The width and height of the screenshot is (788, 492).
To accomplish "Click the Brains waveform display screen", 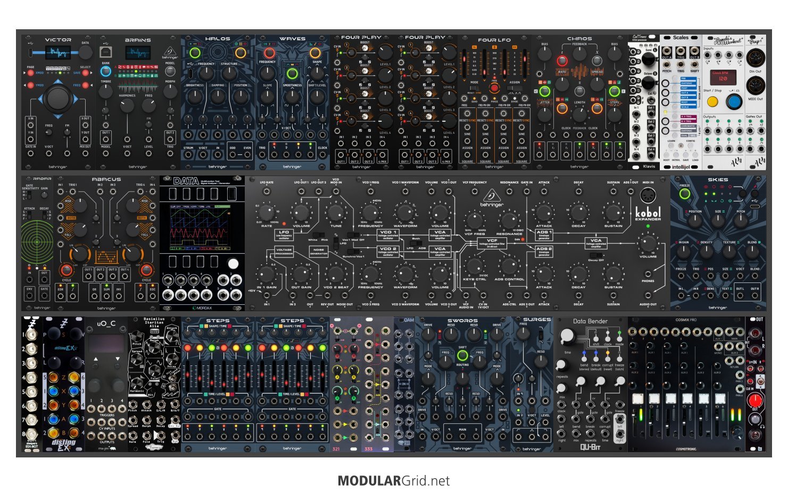I will click(138, 52).
